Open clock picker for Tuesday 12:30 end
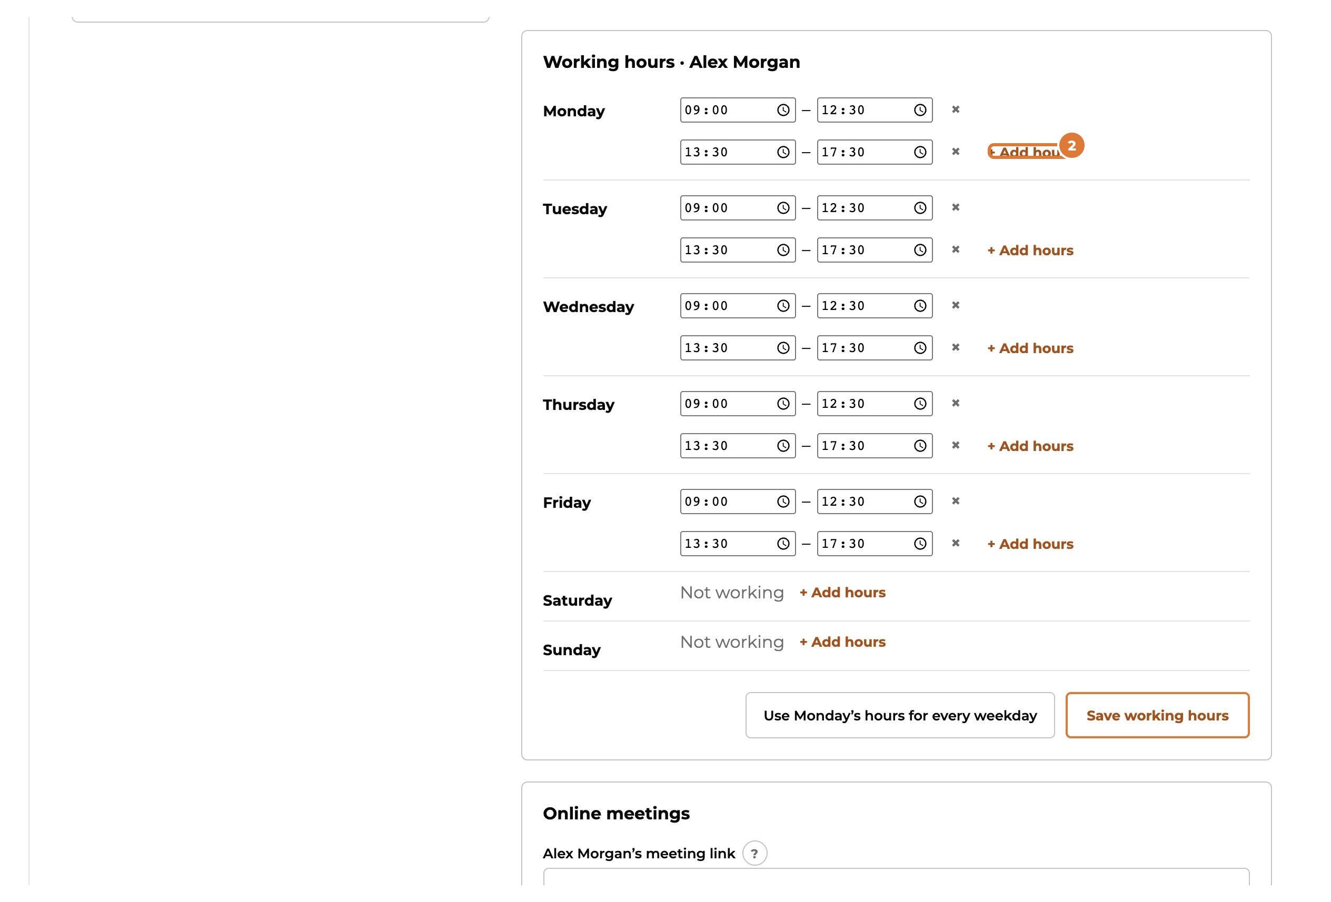Screen dimensions: 1331x902 point(920,208)
